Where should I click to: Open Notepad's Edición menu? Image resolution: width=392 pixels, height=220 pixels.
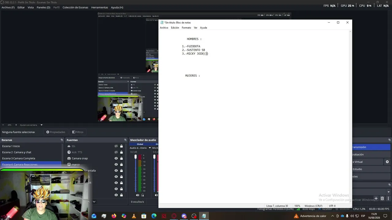[x=175, y=28]
